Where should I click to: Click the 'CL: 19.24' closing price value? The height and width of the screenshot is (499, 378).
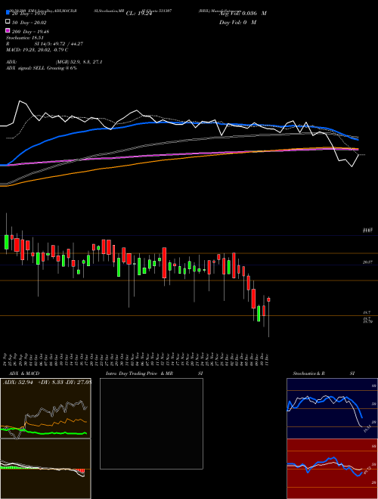pyautogui.click(x=139, y=14)
